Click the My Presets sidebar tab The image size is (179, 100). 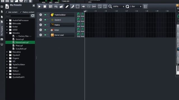pos(2,28)
